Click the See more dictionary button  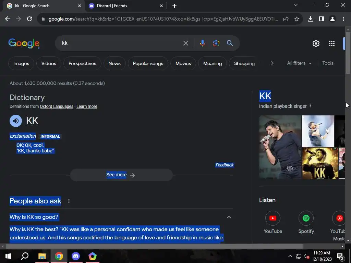[121, 175]
